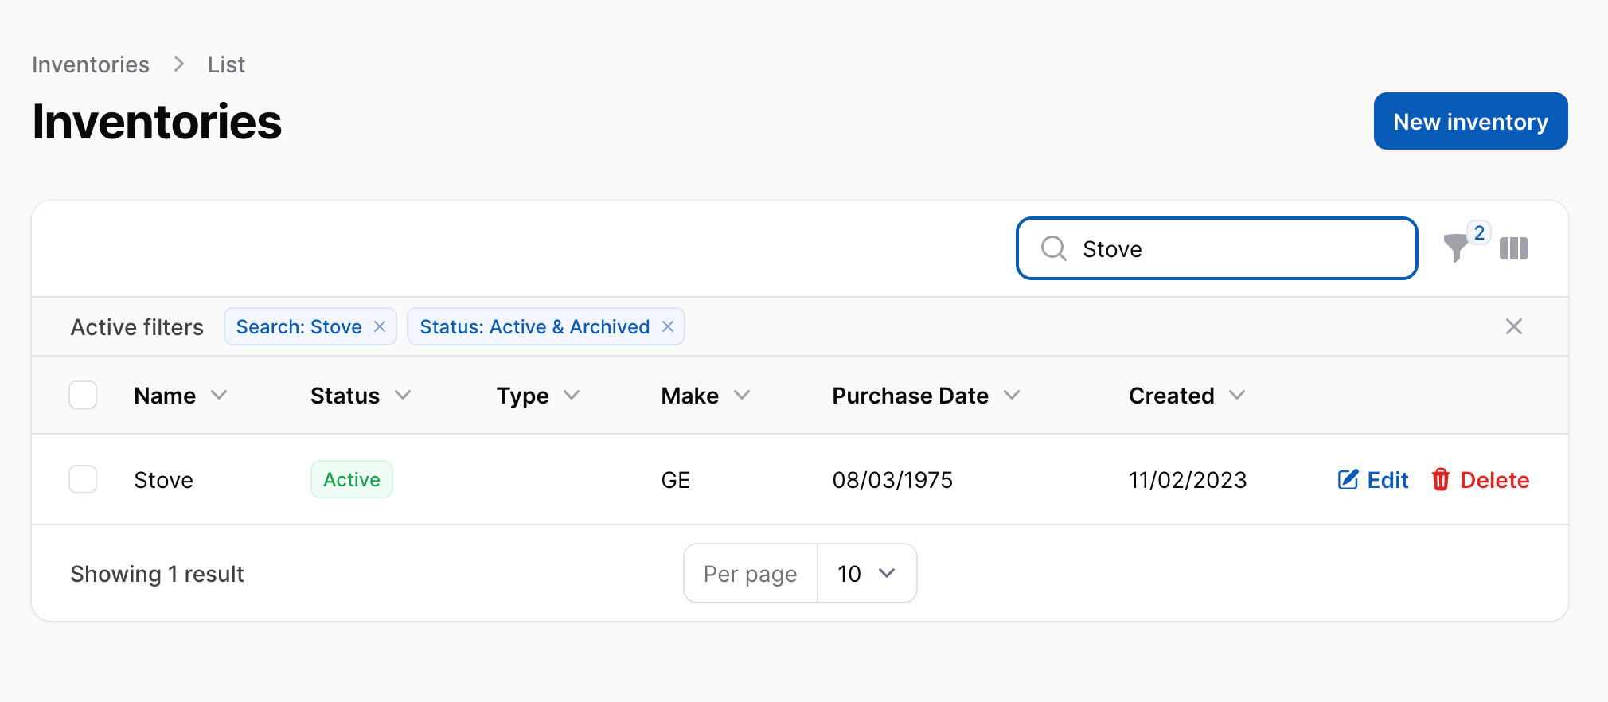Clear all active filters with X
The height and width of the screenshot is (702, 1608).
[x=1513, y=326]
